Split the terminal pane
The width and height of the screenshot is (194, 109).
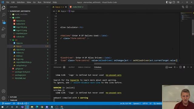[x=181, y=67]
